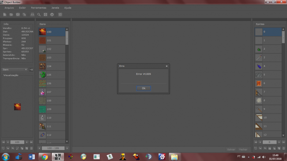Open the Item category dropdown
Screen dimensions: 287x161
(15, 70)
